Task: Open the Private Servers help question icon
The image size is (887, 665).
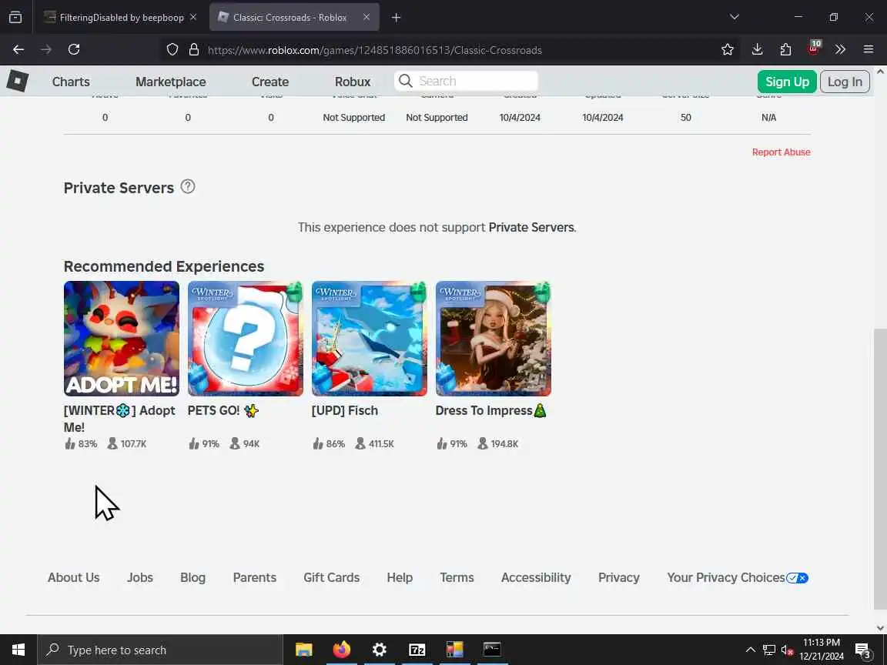Action: point(188,186)
